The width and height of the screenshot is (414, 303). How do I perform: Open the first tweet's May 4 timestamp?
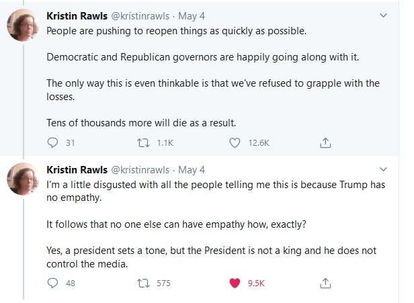point(192,15)
